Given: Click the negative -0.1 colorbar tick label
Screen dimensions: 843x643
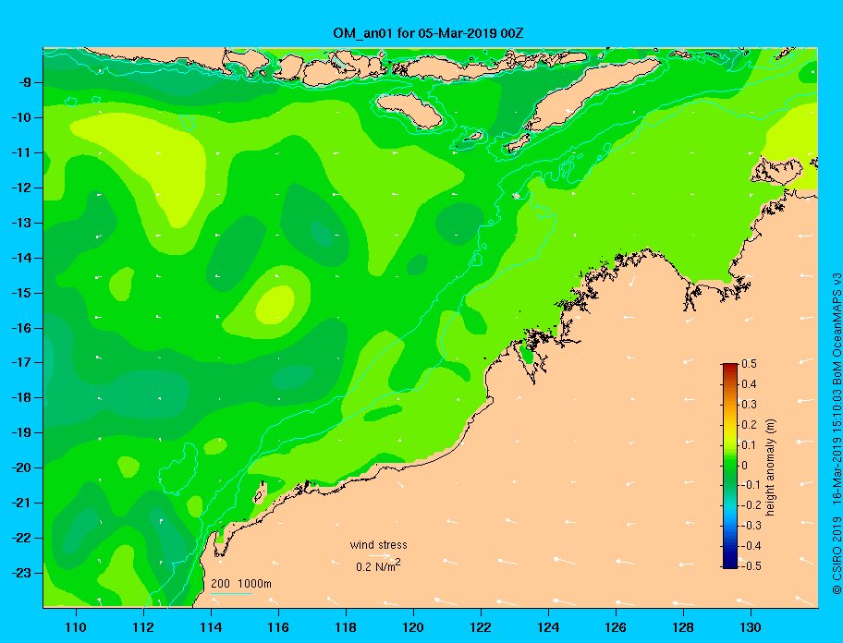Looking at the screenshot, I should pyautogui.click(x=751, y=485).
